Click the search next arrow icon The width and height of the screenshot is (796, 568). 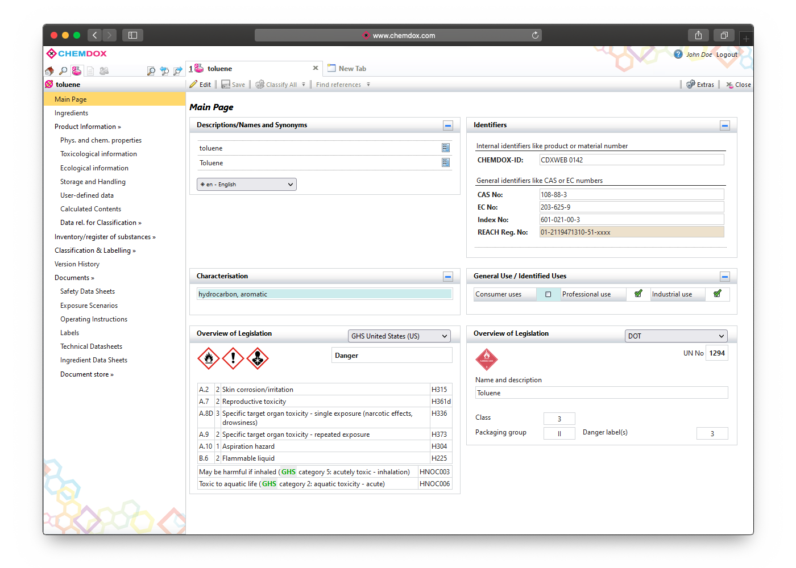[178, 71]
